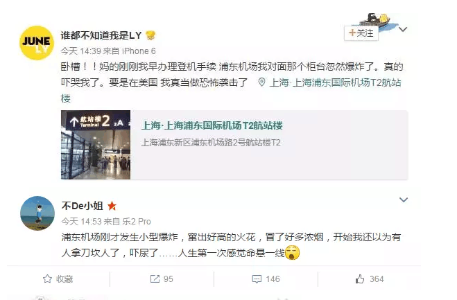Click the orange star badge next to 不De小姐
Viewport: 457px width, 300px height.
112,206
